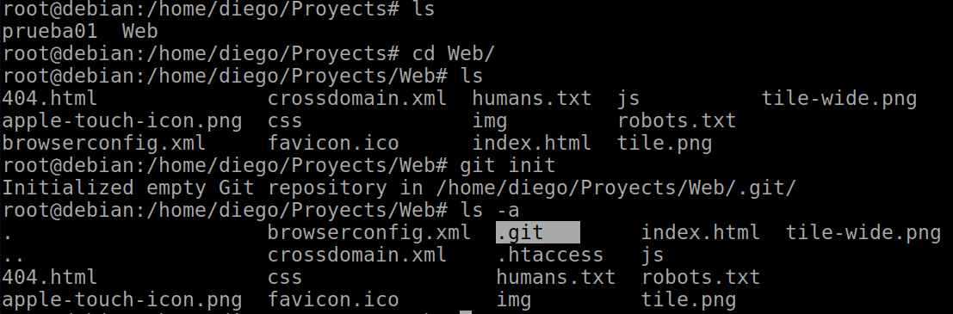Screen dimensions: 953x314
Task: Select crossdomain.xml in the first listing
Action: coord(356,98)
